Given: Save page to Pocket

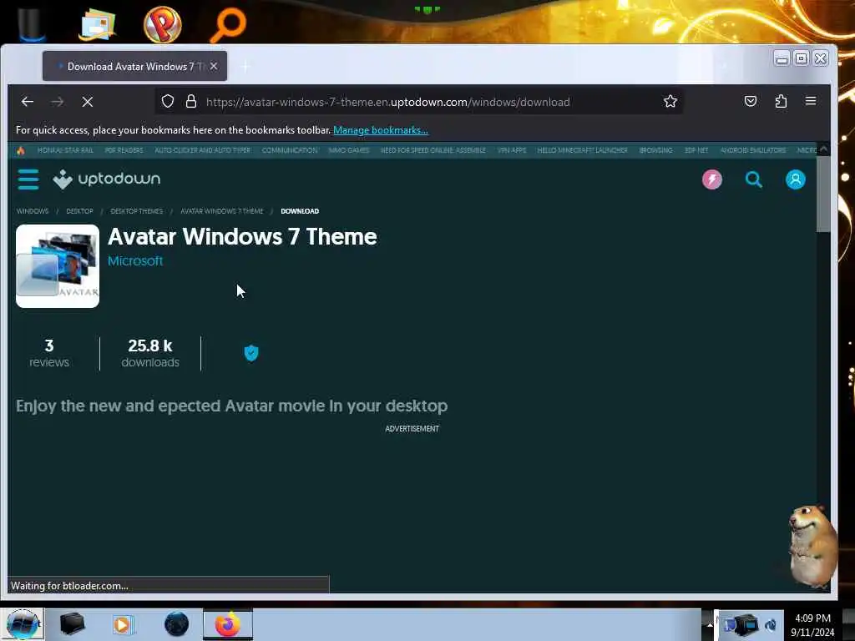Looking at the screenshot, I should (x=751, y=101).
